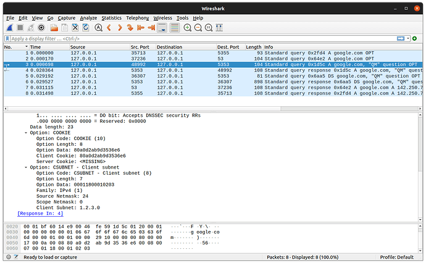426x263 pixels.
Task: Go to a specified packet
Action: click(x=130, y=28)
